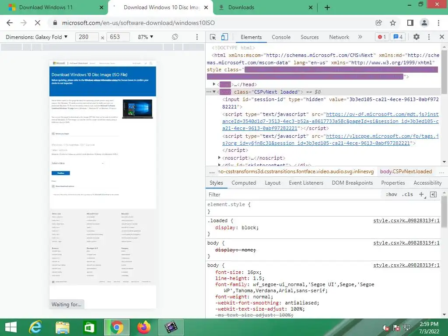Screen dimensions: 448x336
Task: Toggle :hov element state button
Action: point(391,194)
